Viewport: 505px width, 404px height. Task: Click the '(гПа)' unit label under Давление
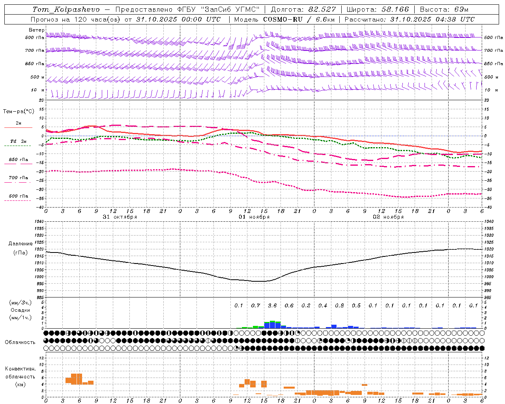[21, 253]
